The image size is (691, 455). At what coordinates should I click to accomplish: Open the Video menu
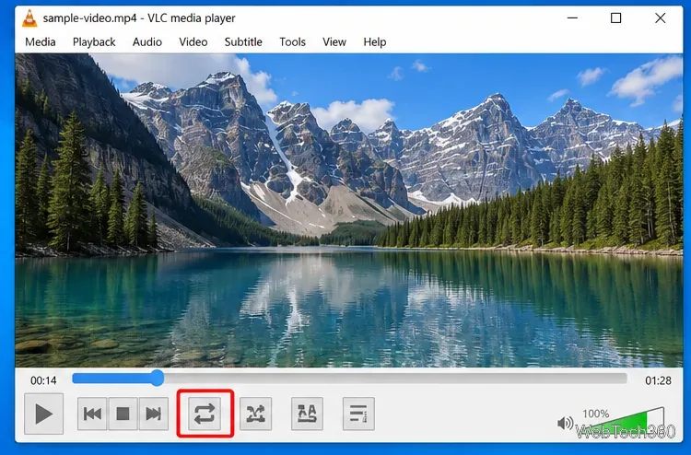pyautogui.click(x=193, y=41)
